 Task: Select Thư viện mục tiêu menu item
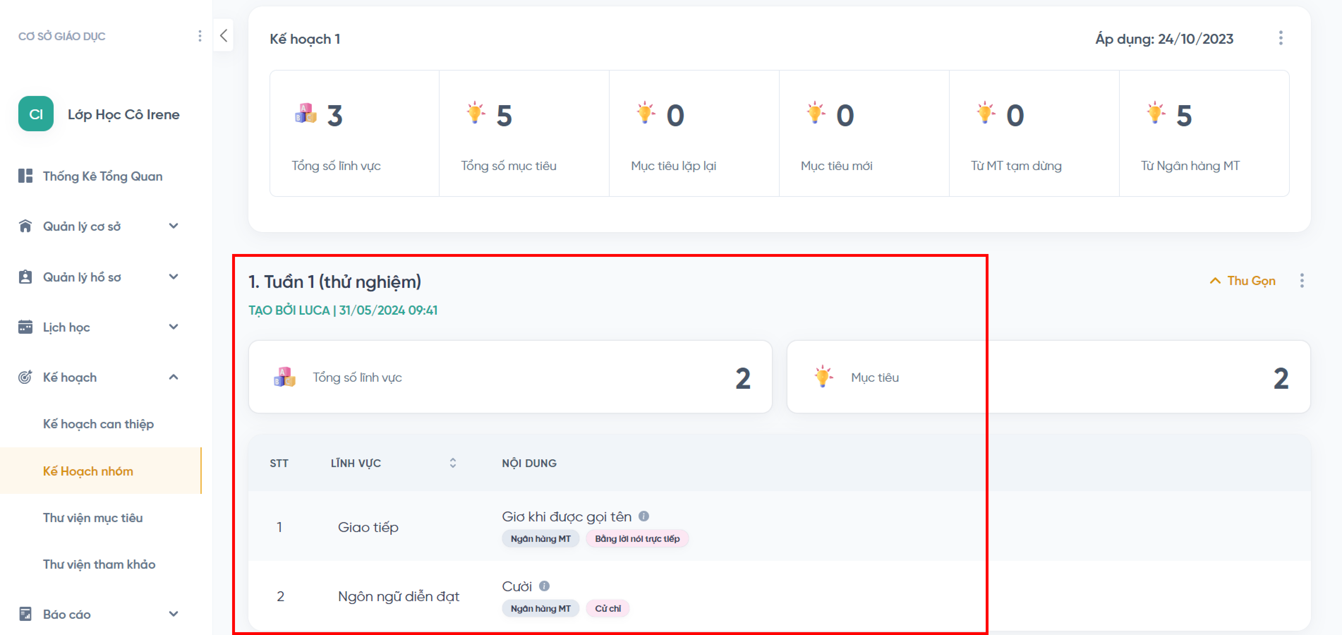(x=93, y=517)
